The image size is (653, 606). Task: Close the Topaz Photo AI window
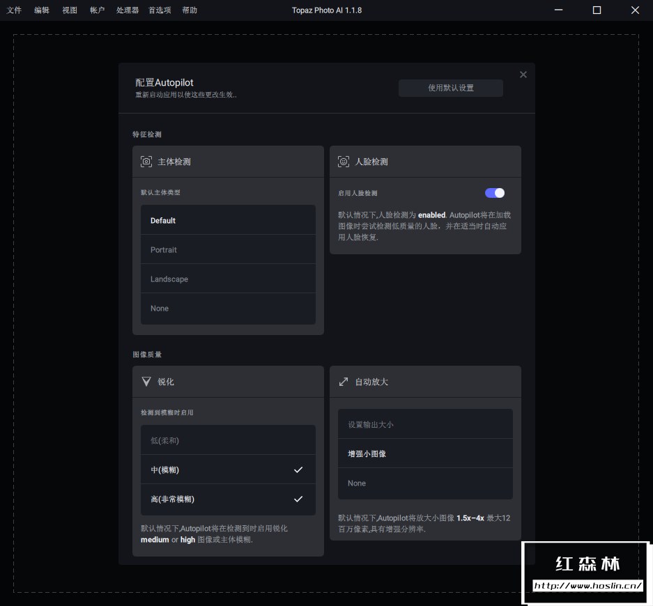[635, 10]
